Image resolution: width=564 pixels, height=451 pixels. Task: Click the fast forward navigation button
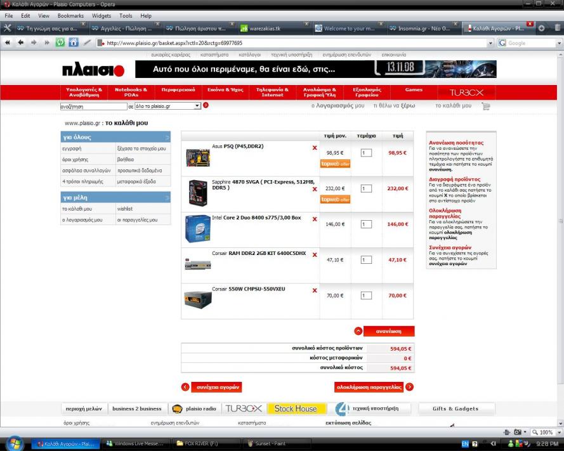coord(47,42)
